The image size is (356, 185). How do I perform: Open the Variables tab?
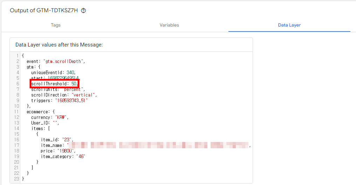coord(169,25)
